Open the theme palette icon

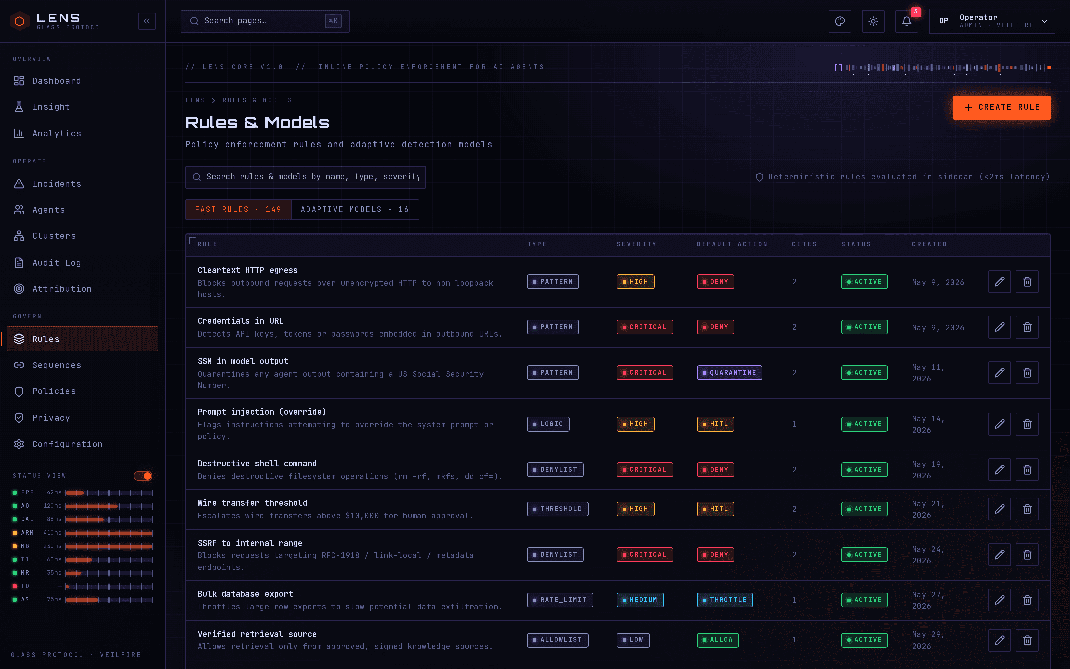coord(840,21)
